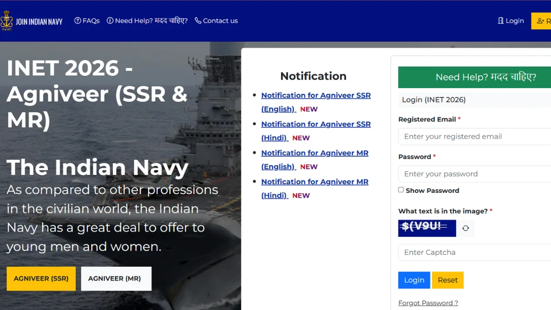The image size is (551, 310).
Task: Click the white AGNIVEER (MR) button
Action: point(116,279)
